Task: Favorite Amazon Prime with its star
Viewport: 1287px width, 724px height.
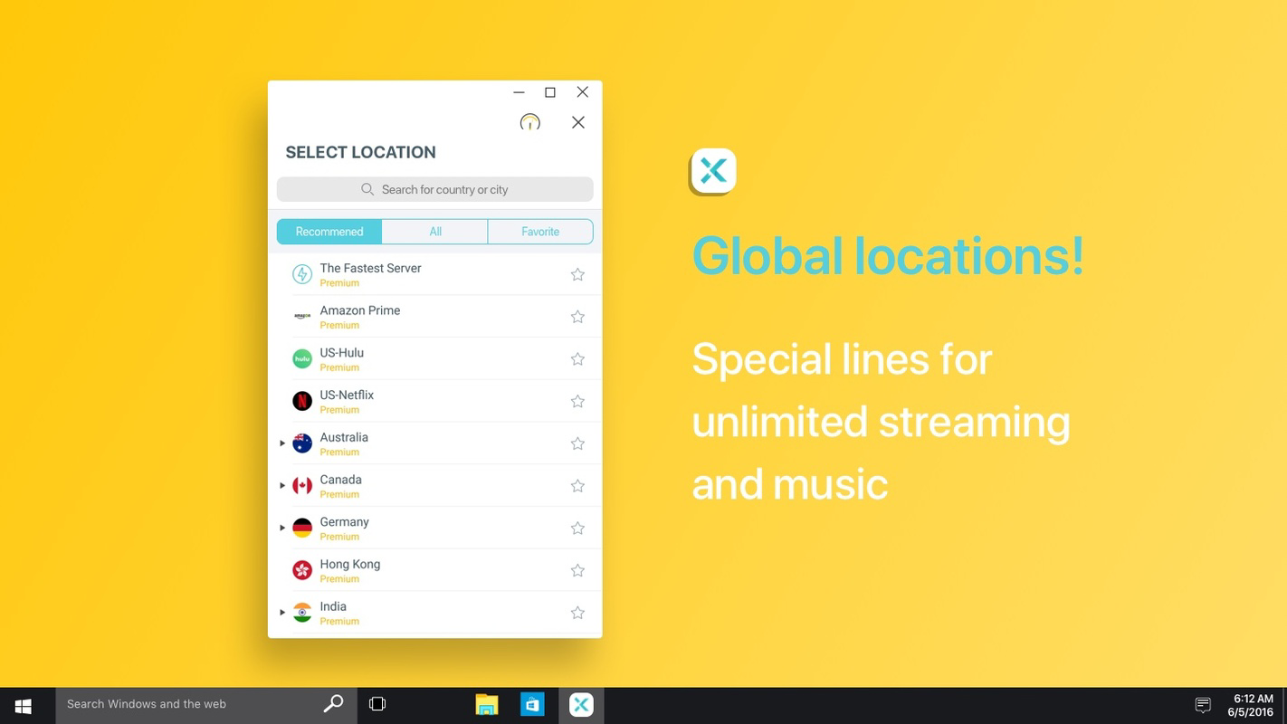Action: (x=577, y=317)
